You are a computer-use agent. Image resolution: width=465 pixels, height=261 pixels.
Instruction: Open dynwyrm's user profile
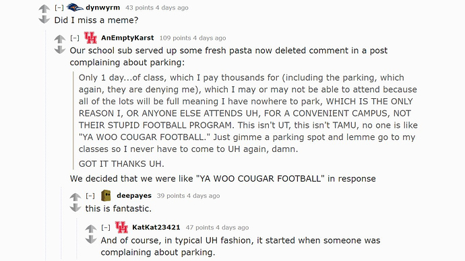103,7
